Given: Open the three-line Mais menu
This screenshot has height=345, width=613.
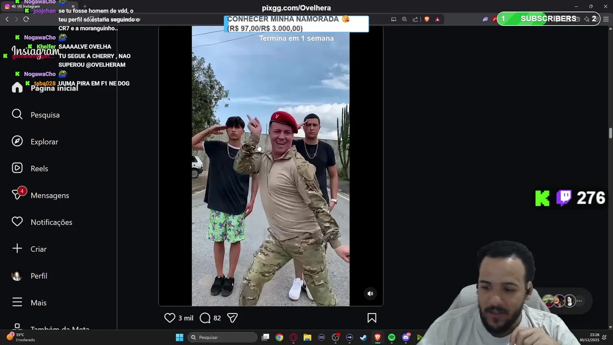Looking at the screenshot, I should [x=17, y=302].
